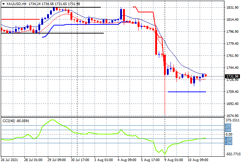Select the blue support line near 1709.40

[x=187, y=92]
